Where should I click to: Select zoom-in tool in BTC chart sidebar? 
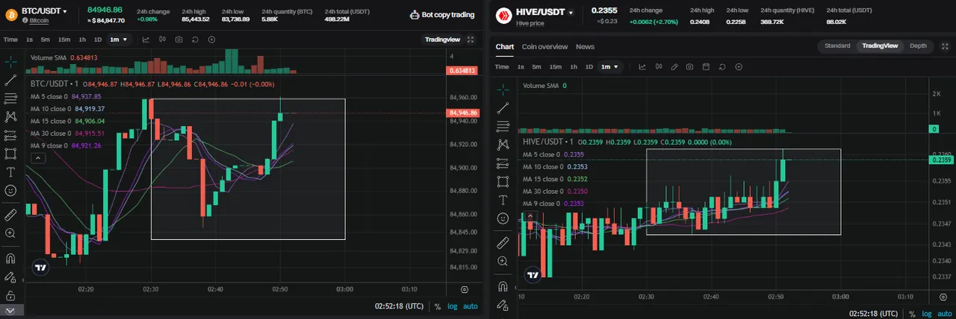(x=10, y=233)
